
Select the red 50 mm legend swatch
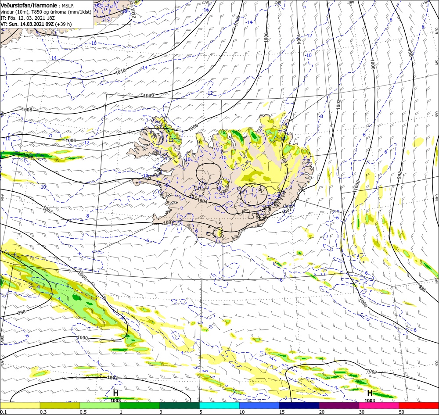tap(419, 405)
